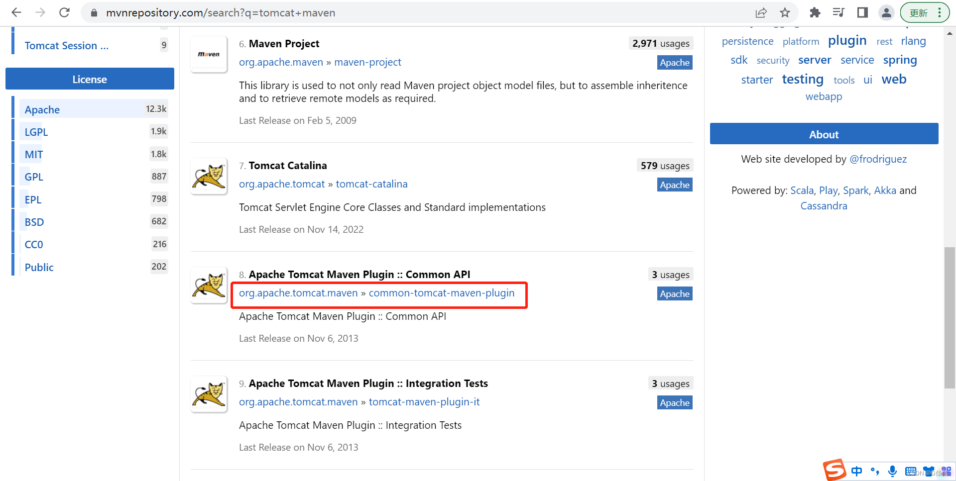
Task: Open the tomcat-maven-plugin-it artifact link
Action: pyautogui.click(x=424, y=402)
